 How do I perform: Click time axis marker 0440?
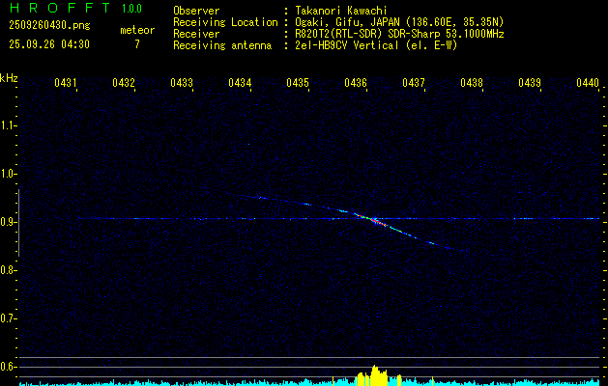pyautogui.click(x=588, y=82)
